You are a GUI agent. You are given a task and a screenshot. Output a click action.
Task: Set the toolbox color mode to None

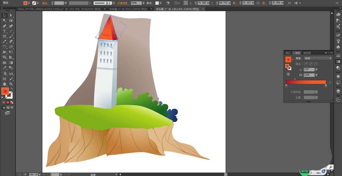[x=12, y=102]
